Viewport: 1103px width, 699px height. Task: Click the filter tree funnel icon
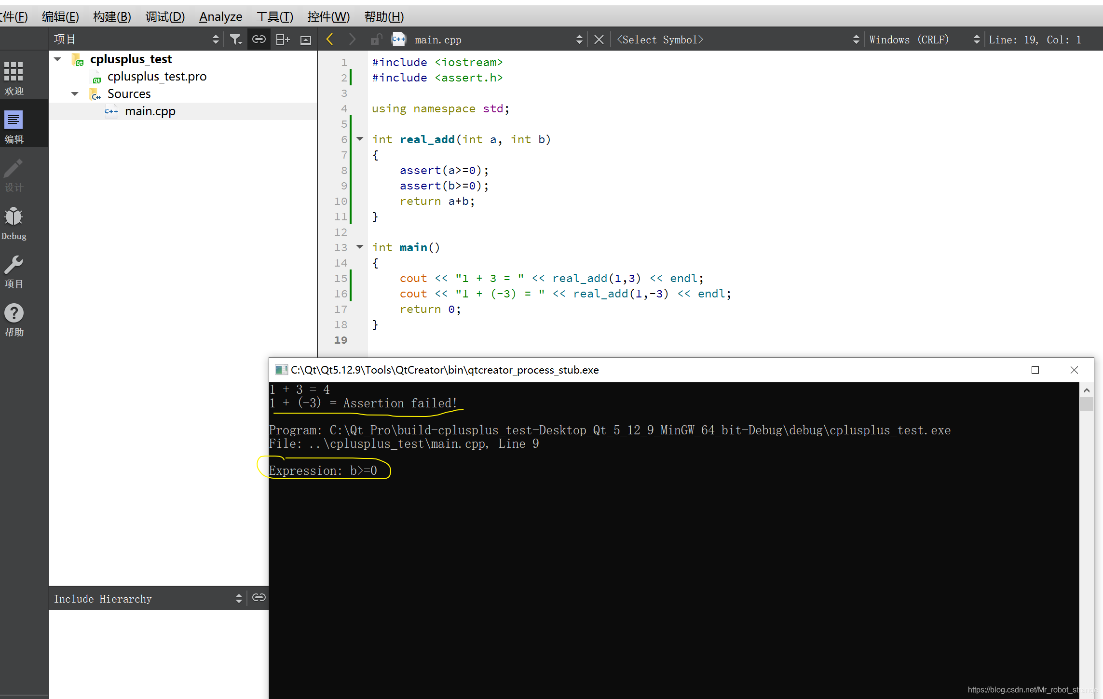235,40
